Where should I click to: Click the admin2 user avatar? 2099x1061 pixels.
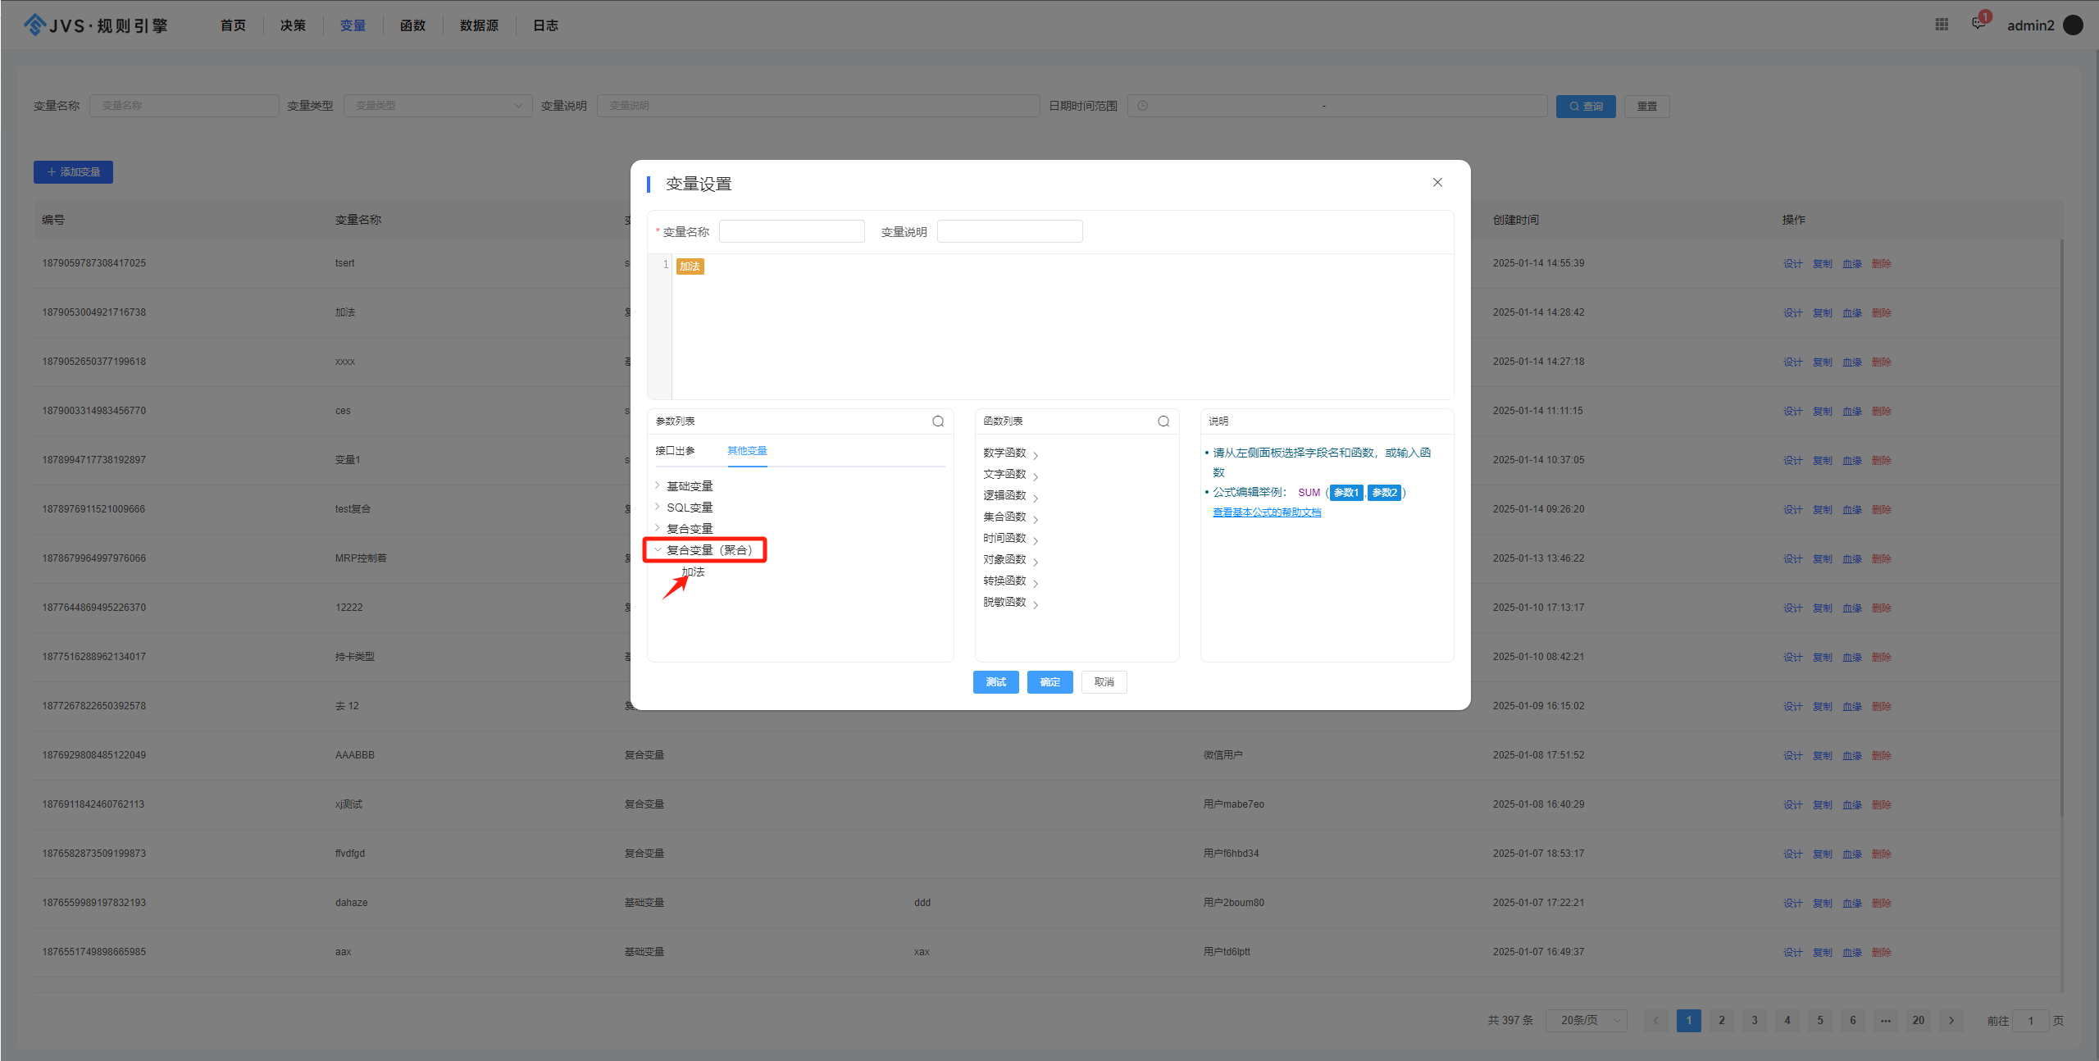point(2073,25)
